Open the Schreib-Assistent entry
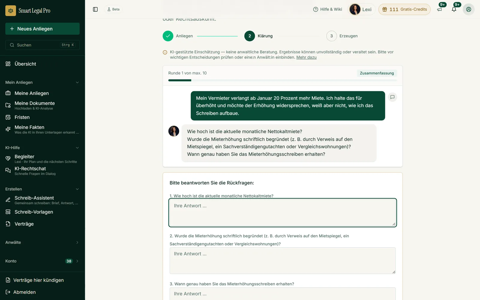The width and height of the screenshot is (480, 300). [42, 200]
